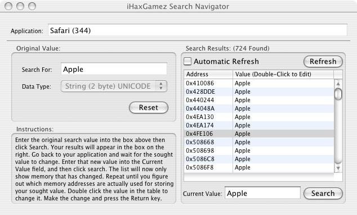Click the Application field showing Safari (344)
This screenshot has height=215, width=357.
tap(198, 30)
